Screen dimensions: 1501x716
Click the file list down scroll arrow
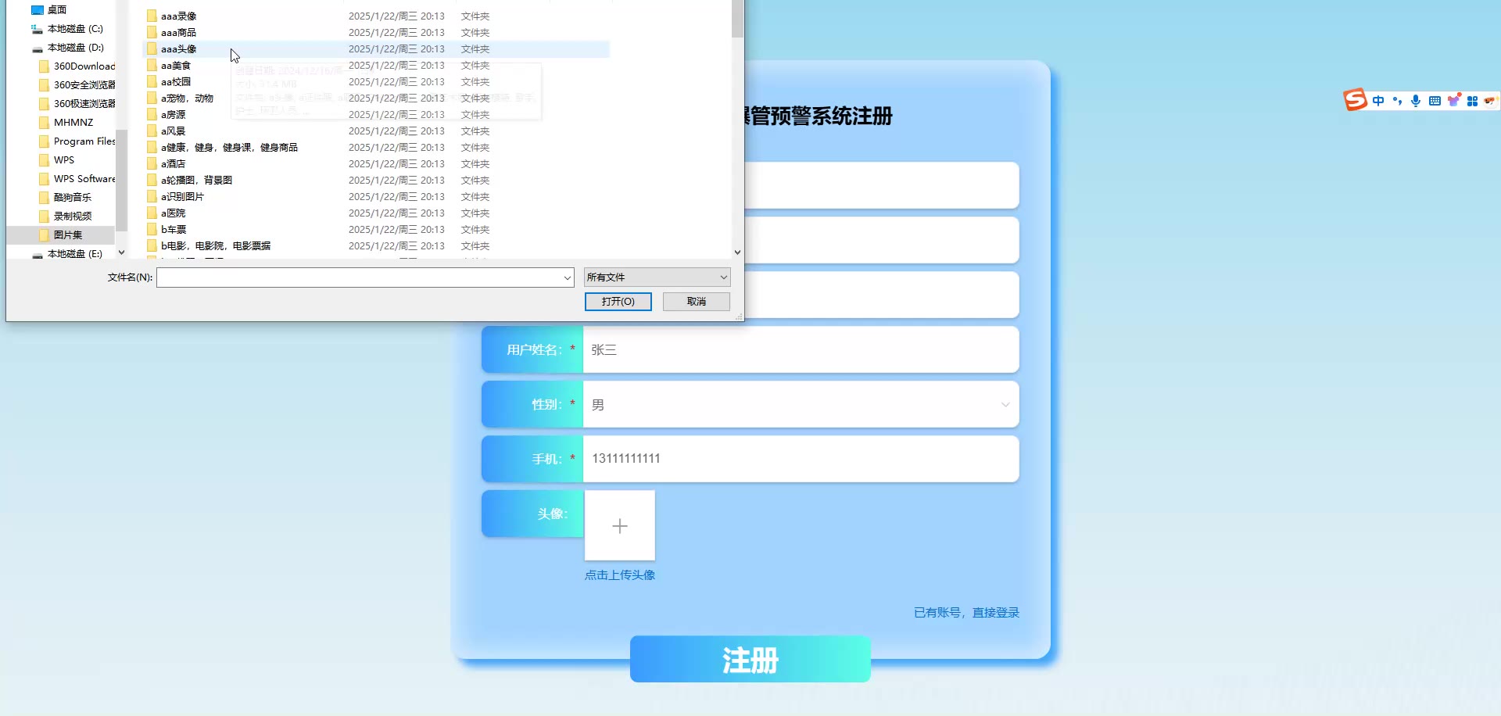point(737,252)
